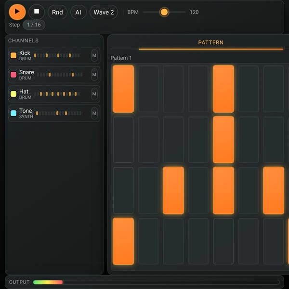Click the Snare channel mini step preview
Image resolution: width=289 pixels, height=289 pixels.
(60, 75)
